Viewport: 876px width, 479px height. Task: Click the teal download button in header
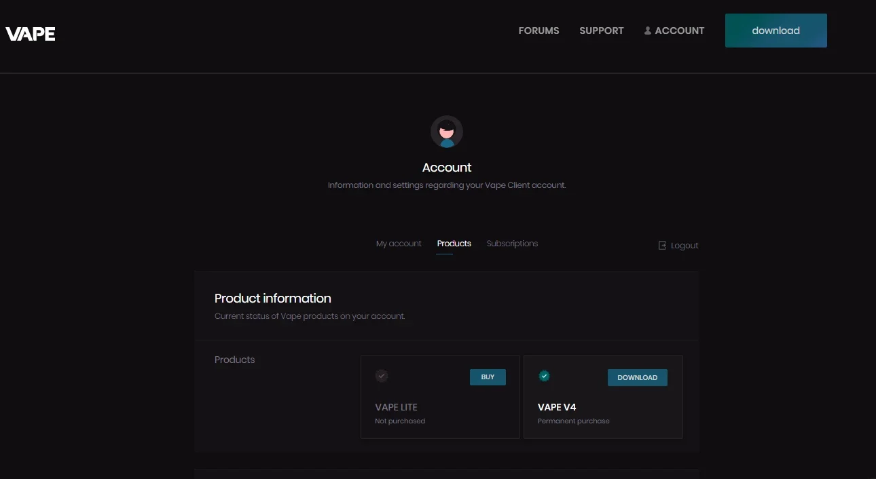point(776,31)
